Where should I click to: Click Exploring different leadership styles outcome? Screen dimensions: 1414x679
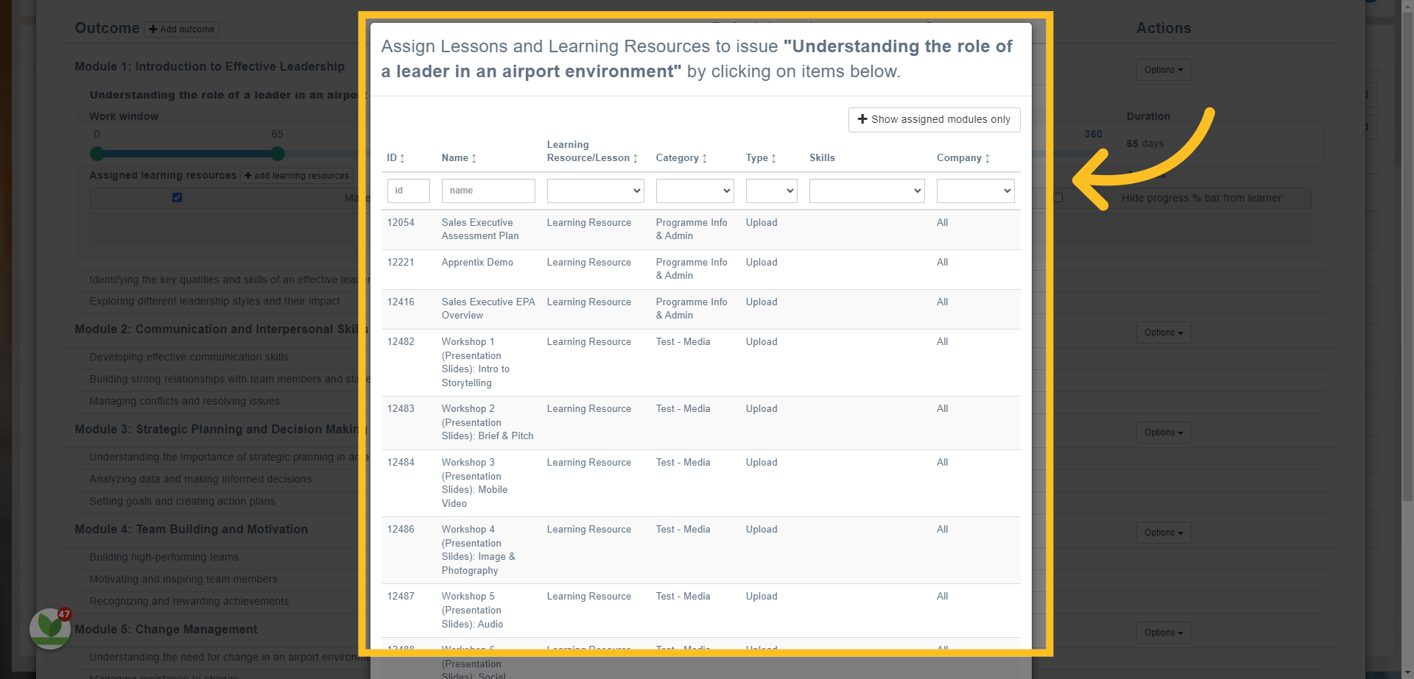tap(214, 302)
